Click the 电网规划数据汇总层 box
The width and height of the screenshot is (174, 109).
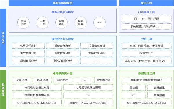click(37, 87)
